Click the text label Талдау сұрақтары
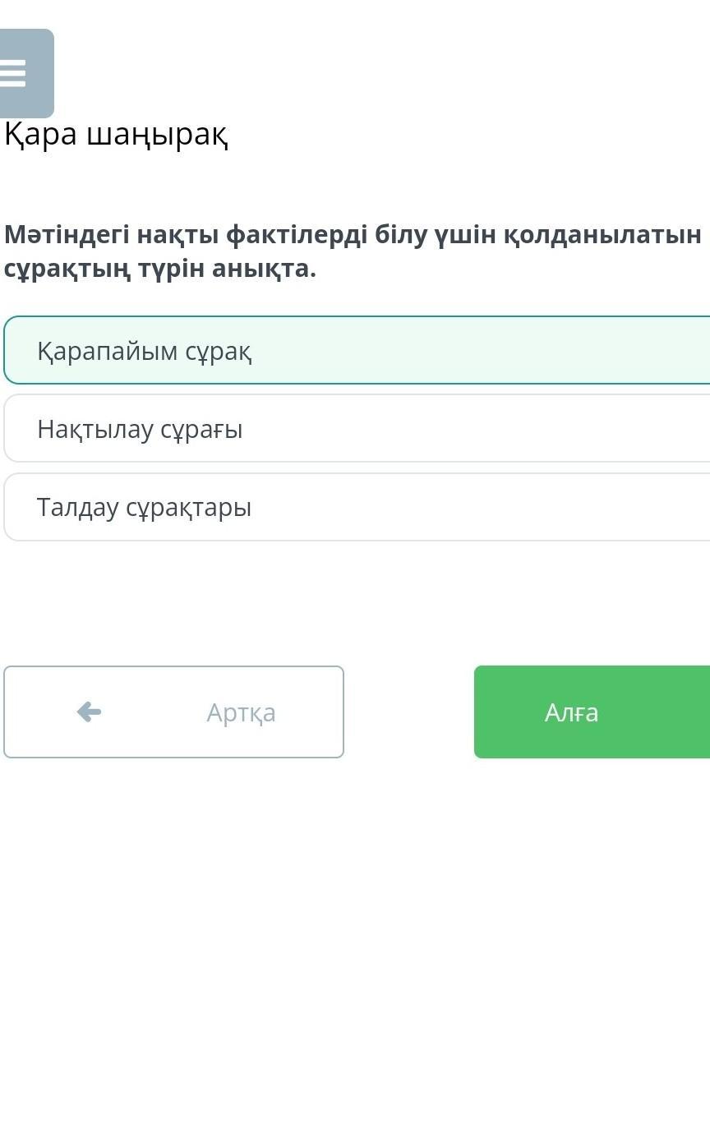Screen dimensions: 710x1124 [x=144, y=508]
